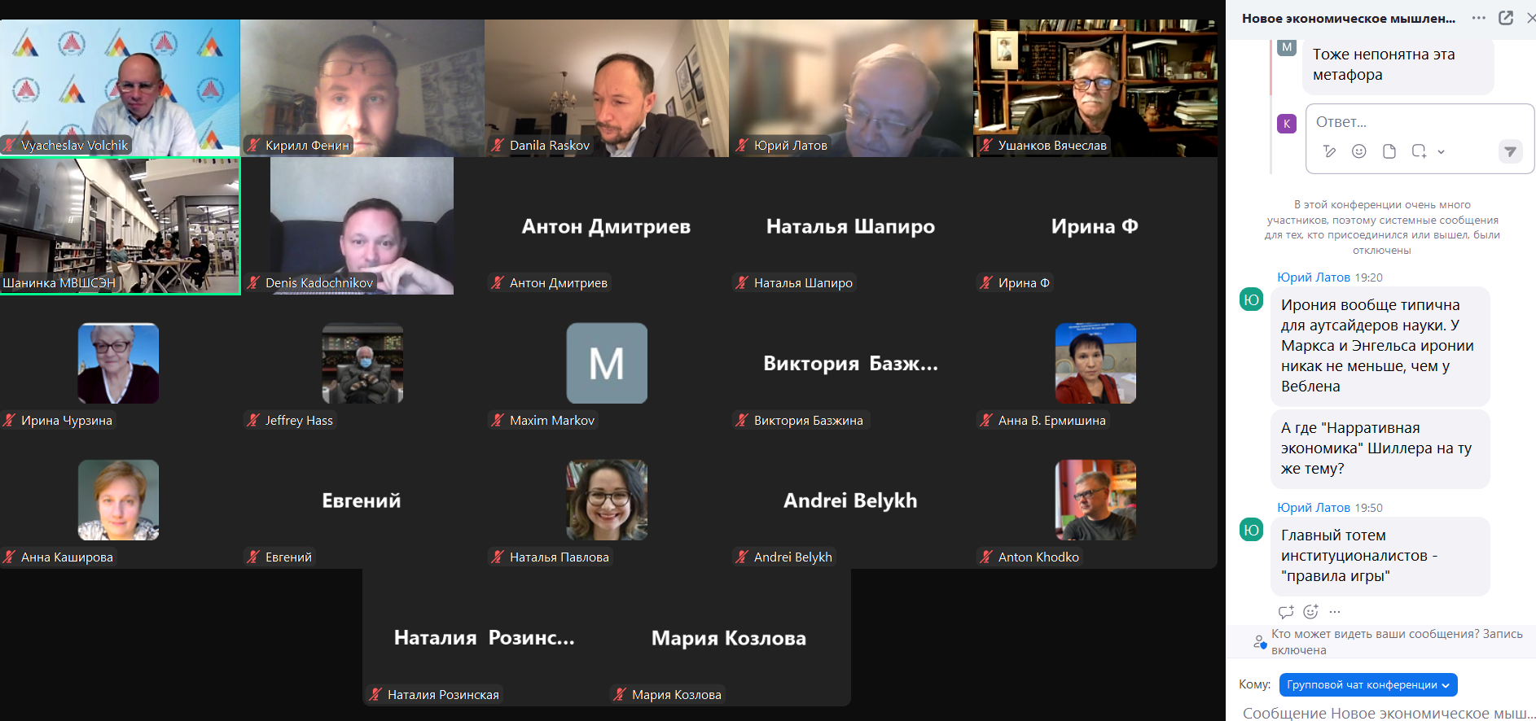Click the Юрий Латов 19:20 sender name
Screen dimensions: 1536x721
(x=1314, y=277)
